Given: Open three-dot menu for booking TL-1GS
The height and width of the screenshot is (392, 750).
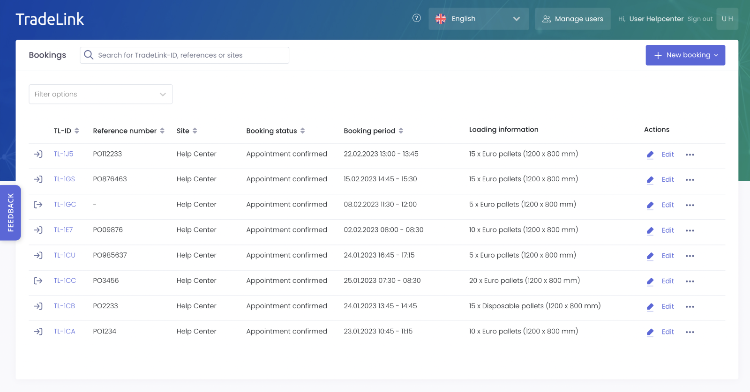Looking at the screenshot, I should [690, 180].
